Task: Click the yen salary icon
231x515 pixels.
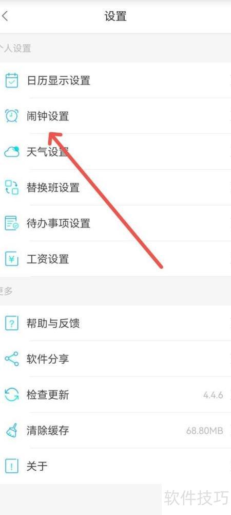Action: point(12,259)
